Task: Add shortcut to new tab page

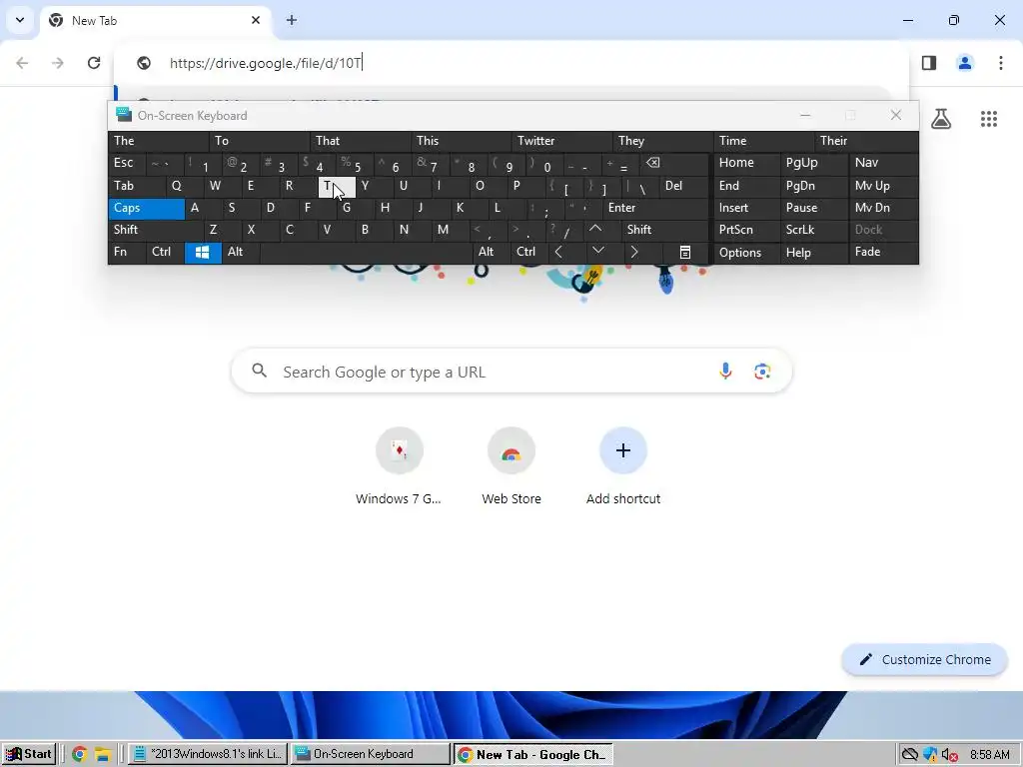Action: 623,465
